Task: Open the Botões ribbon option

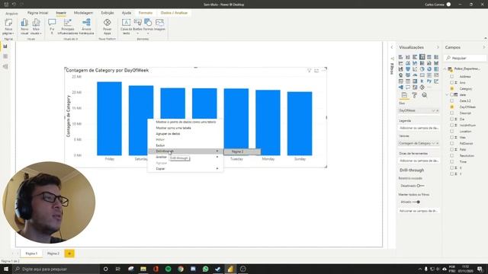Action: coord(137,27)
